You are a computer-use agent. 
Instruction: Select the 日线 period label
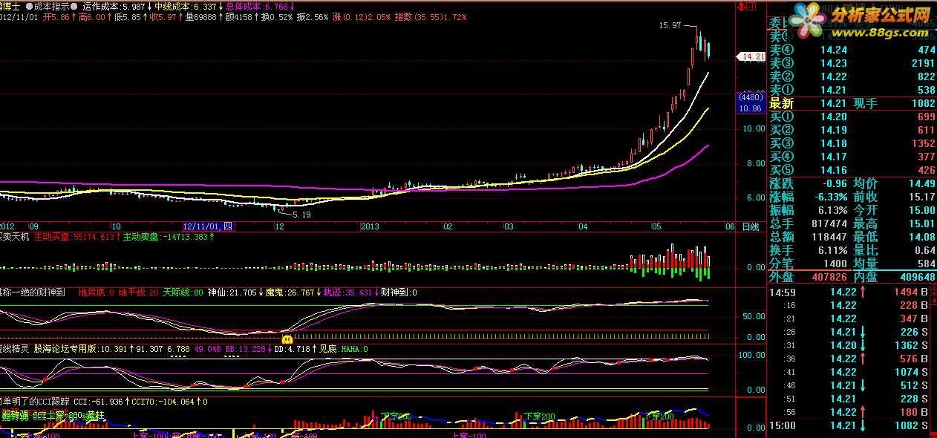[x=751, y=226]
